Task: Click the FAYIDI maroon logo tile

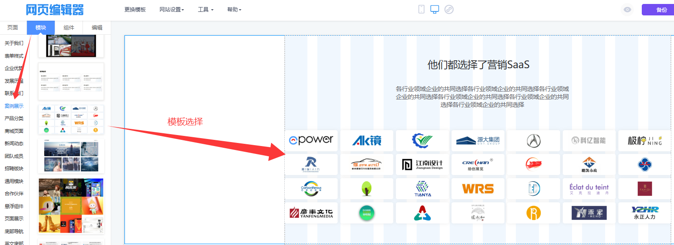Action: [x=645, y=189]
